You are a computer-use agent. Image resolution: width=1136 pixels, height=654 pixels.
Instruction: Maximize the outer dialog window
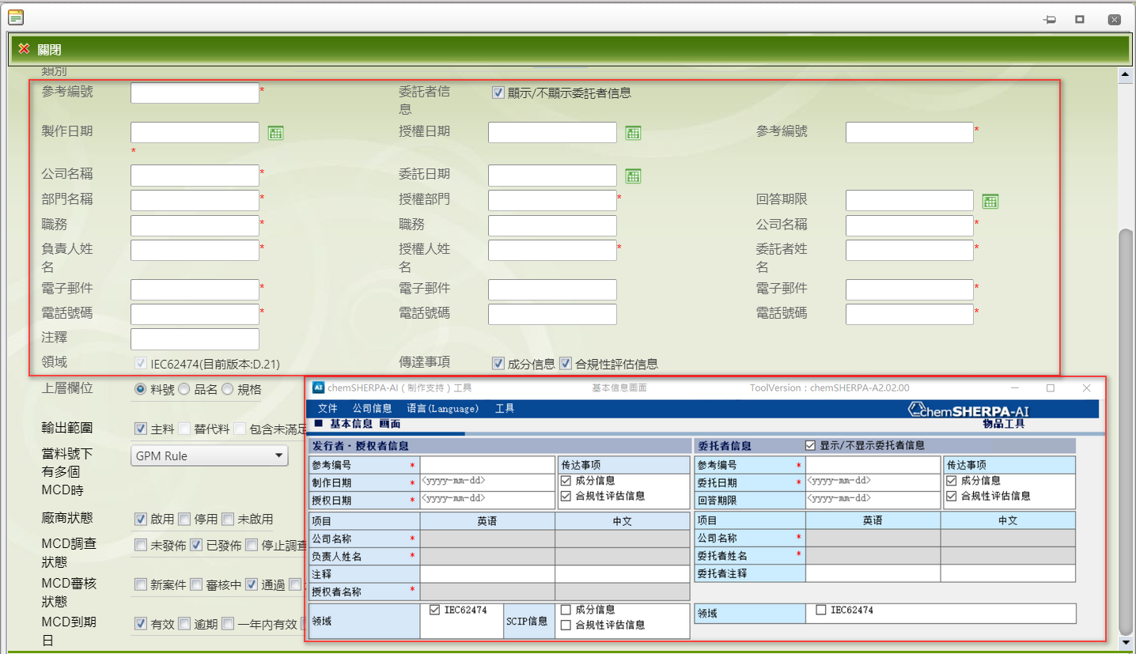pos(1080,20)
